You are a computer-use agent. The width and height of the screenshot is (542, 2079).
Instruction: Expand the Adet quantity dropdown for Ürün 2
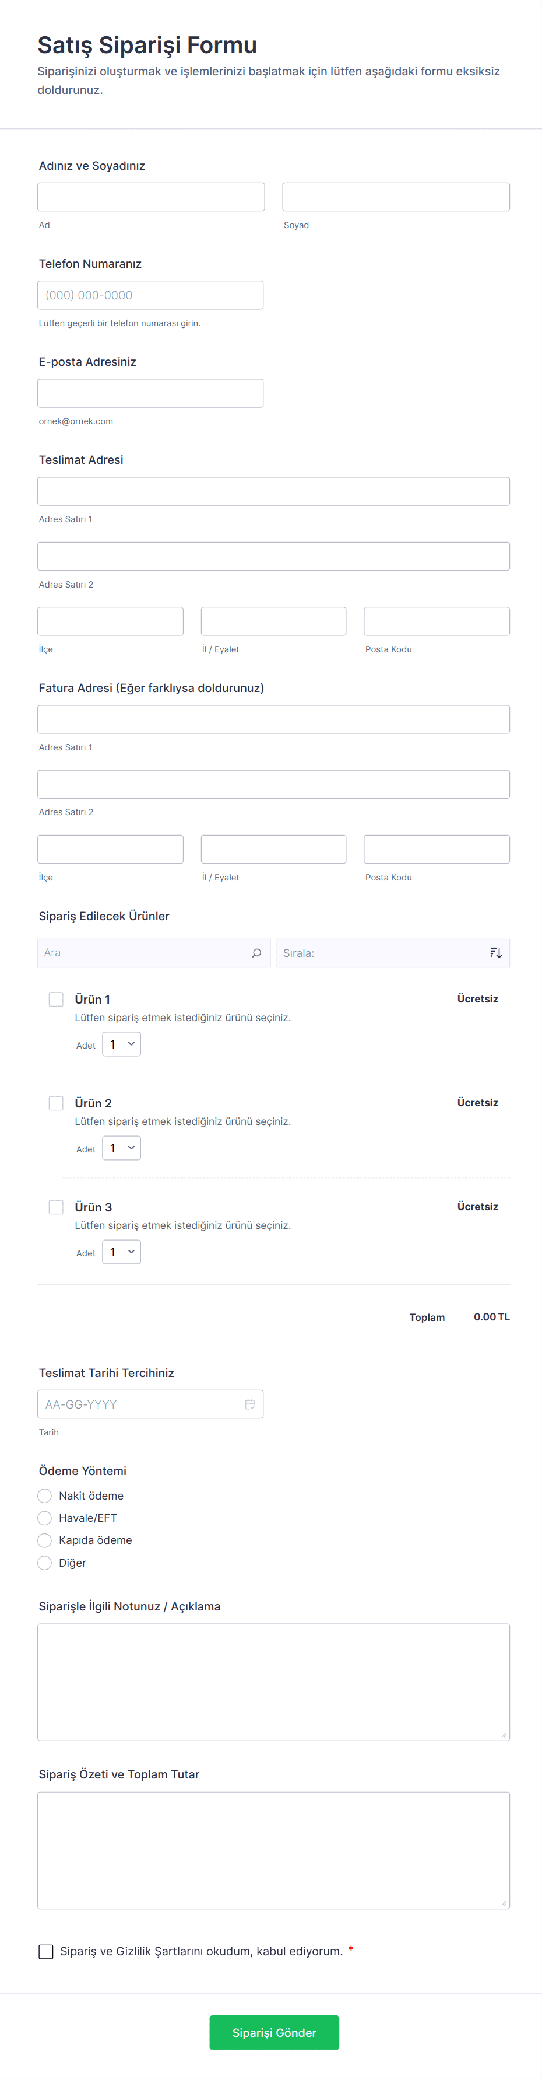tap(122, 1148)
